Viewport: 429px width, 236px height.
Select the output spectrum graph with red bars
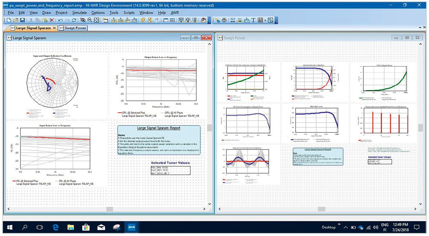[x=382, y=123]
